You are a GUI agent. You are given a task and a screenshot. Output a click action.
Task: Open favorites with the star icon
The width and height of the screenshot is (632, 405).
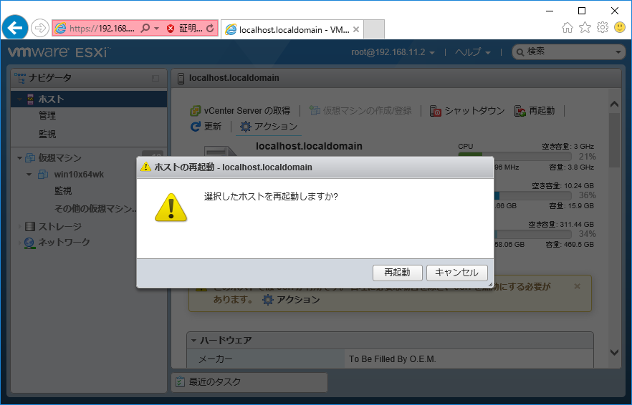(x=585, y=27)
